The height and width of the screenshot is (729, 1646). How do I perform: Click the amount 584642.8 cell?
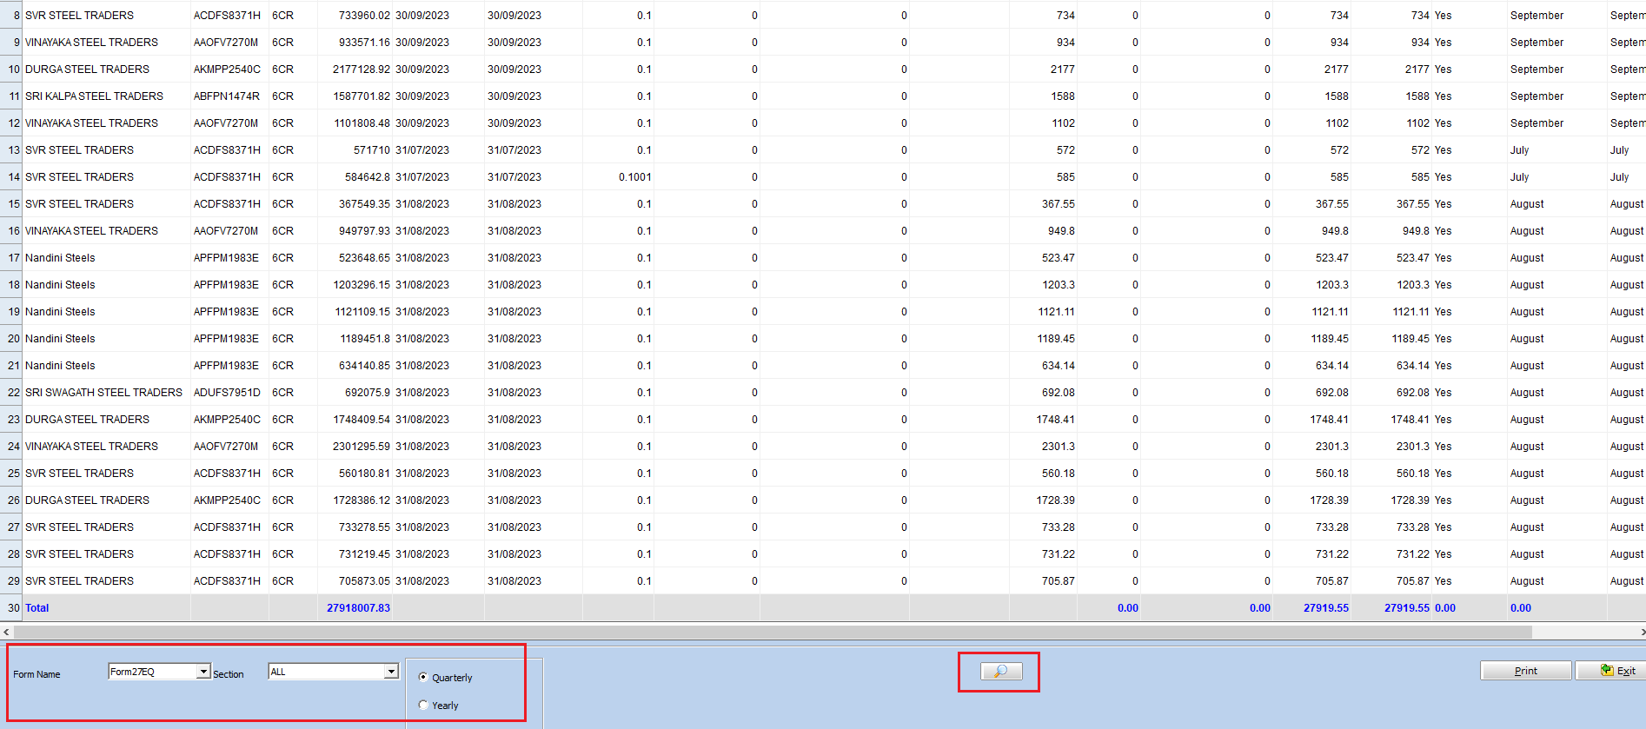[x=355, y=176]
